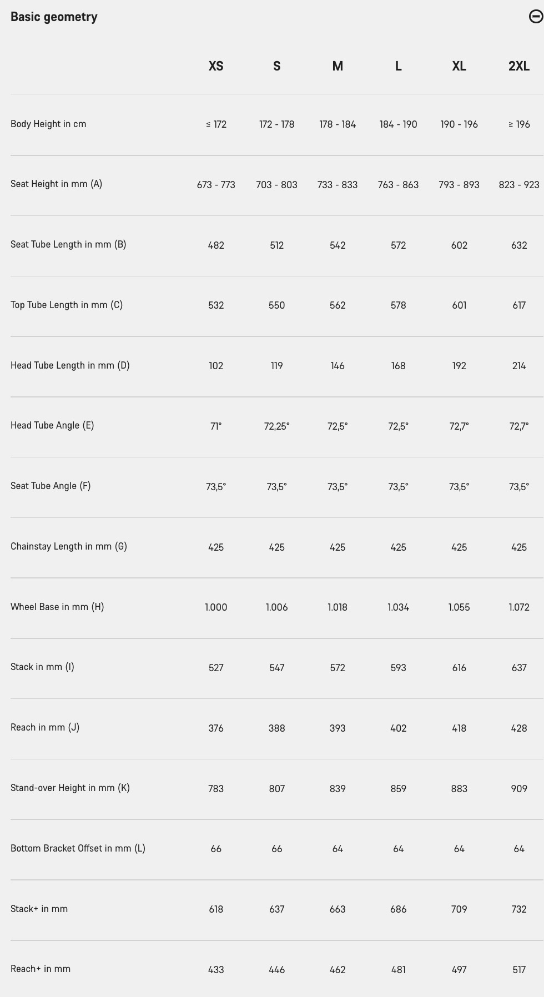Screen dimensions: 544x997
Task: Select the 2XL size column header
Action: [519, 66]
